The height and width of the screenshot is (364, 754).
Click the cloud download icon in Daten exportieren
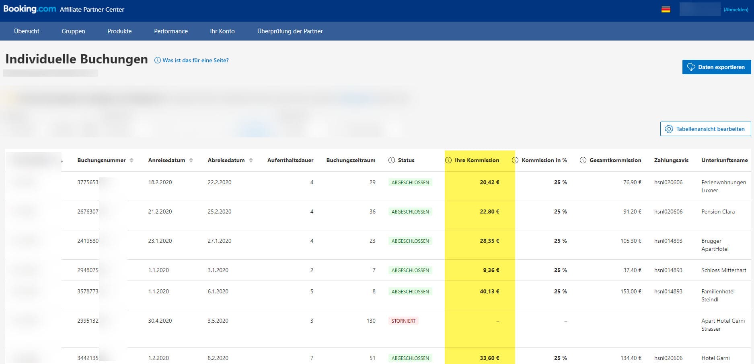point(691,67)
